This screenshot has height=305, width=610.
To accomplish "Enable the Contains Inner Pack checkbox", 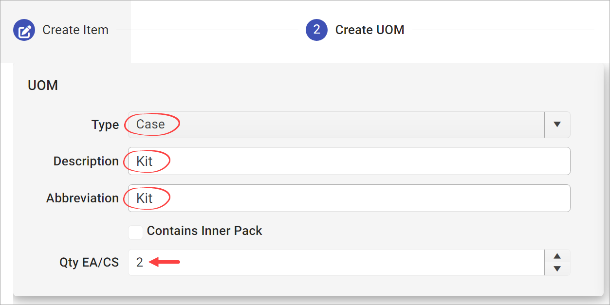I will point(135,232).
